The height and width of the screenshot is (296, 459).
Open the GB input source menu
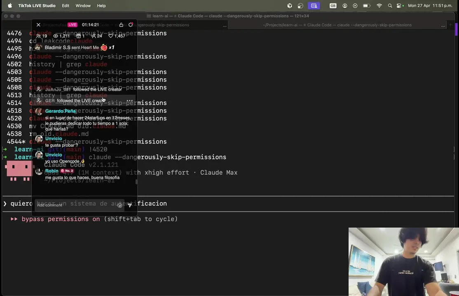pyautogui.click(x=333, y=6)
